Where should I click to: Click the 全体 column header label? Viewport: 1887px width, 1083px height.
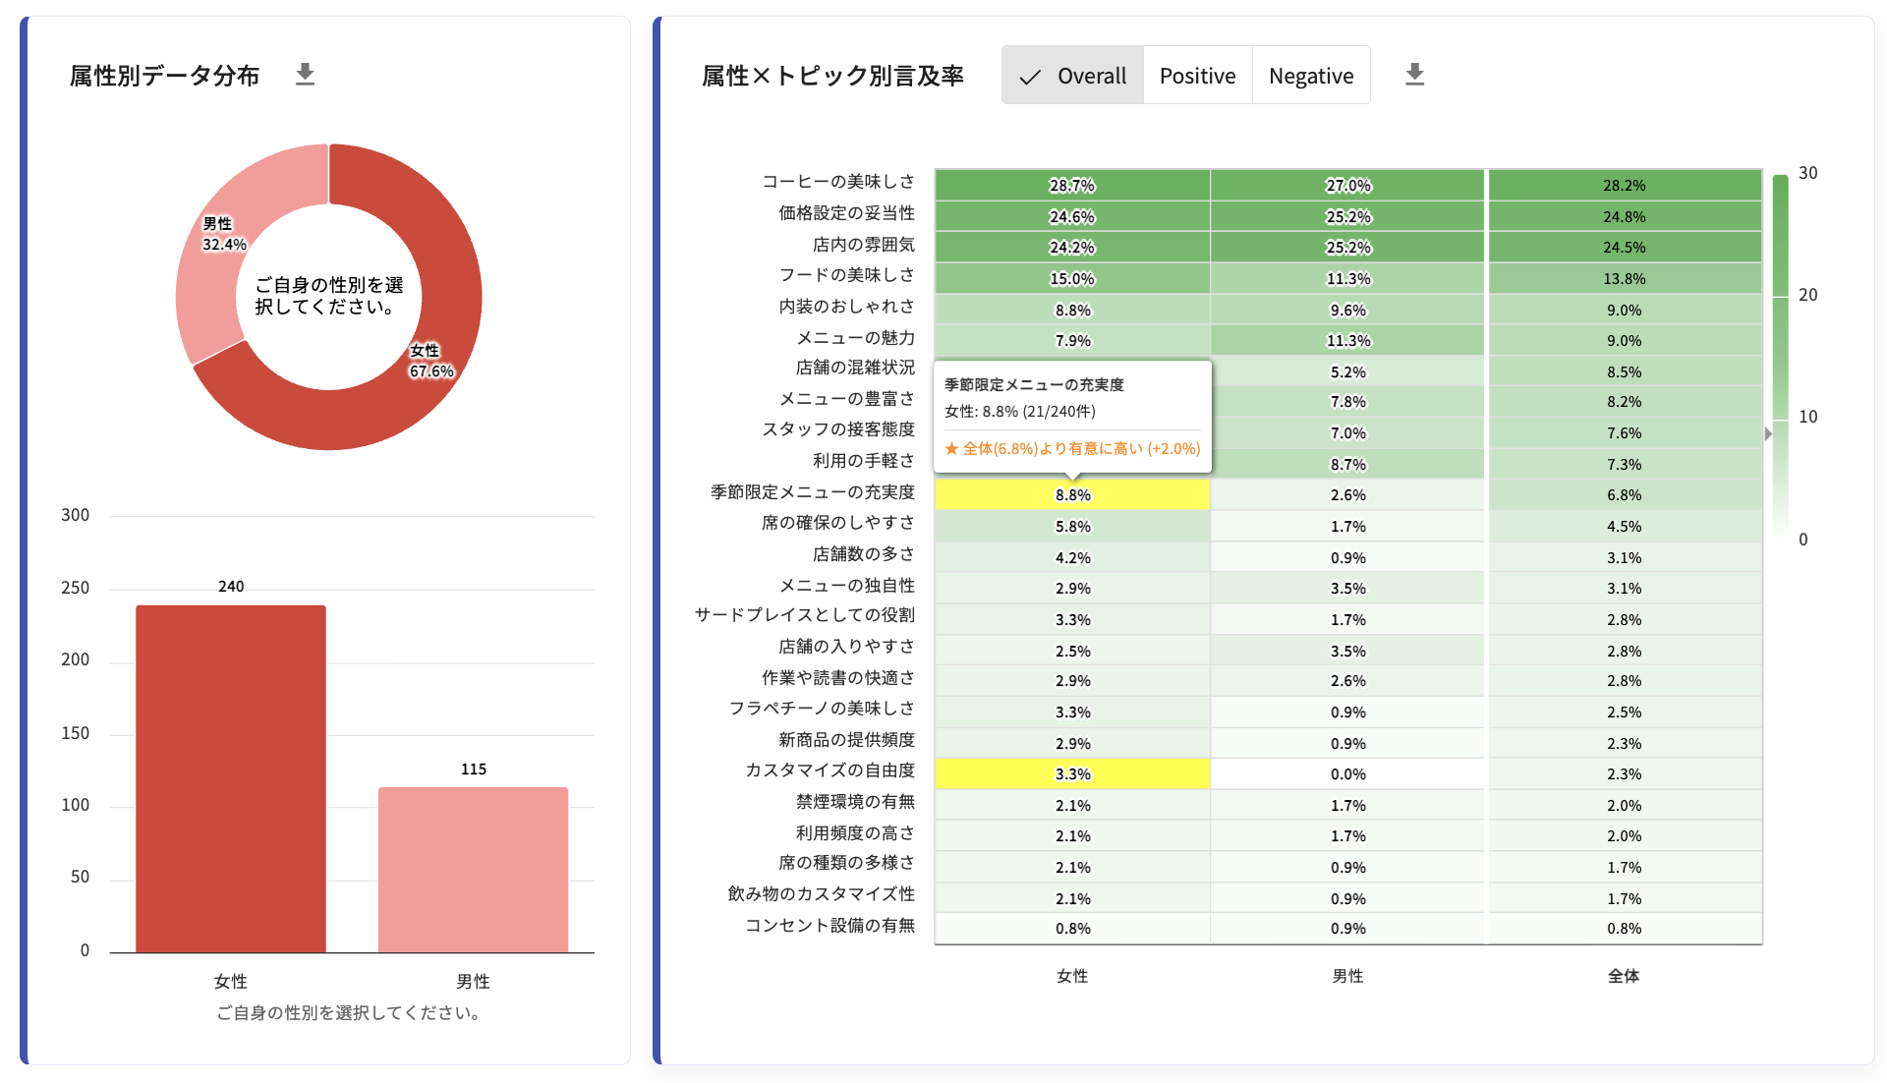(1624, 976)
